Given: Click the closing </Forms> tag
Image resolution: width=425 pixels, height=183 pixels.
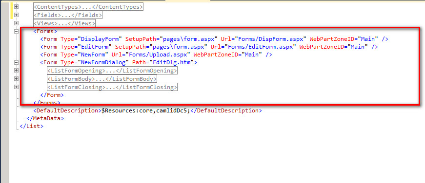Looking at the screenshot, I should point(47,102).
